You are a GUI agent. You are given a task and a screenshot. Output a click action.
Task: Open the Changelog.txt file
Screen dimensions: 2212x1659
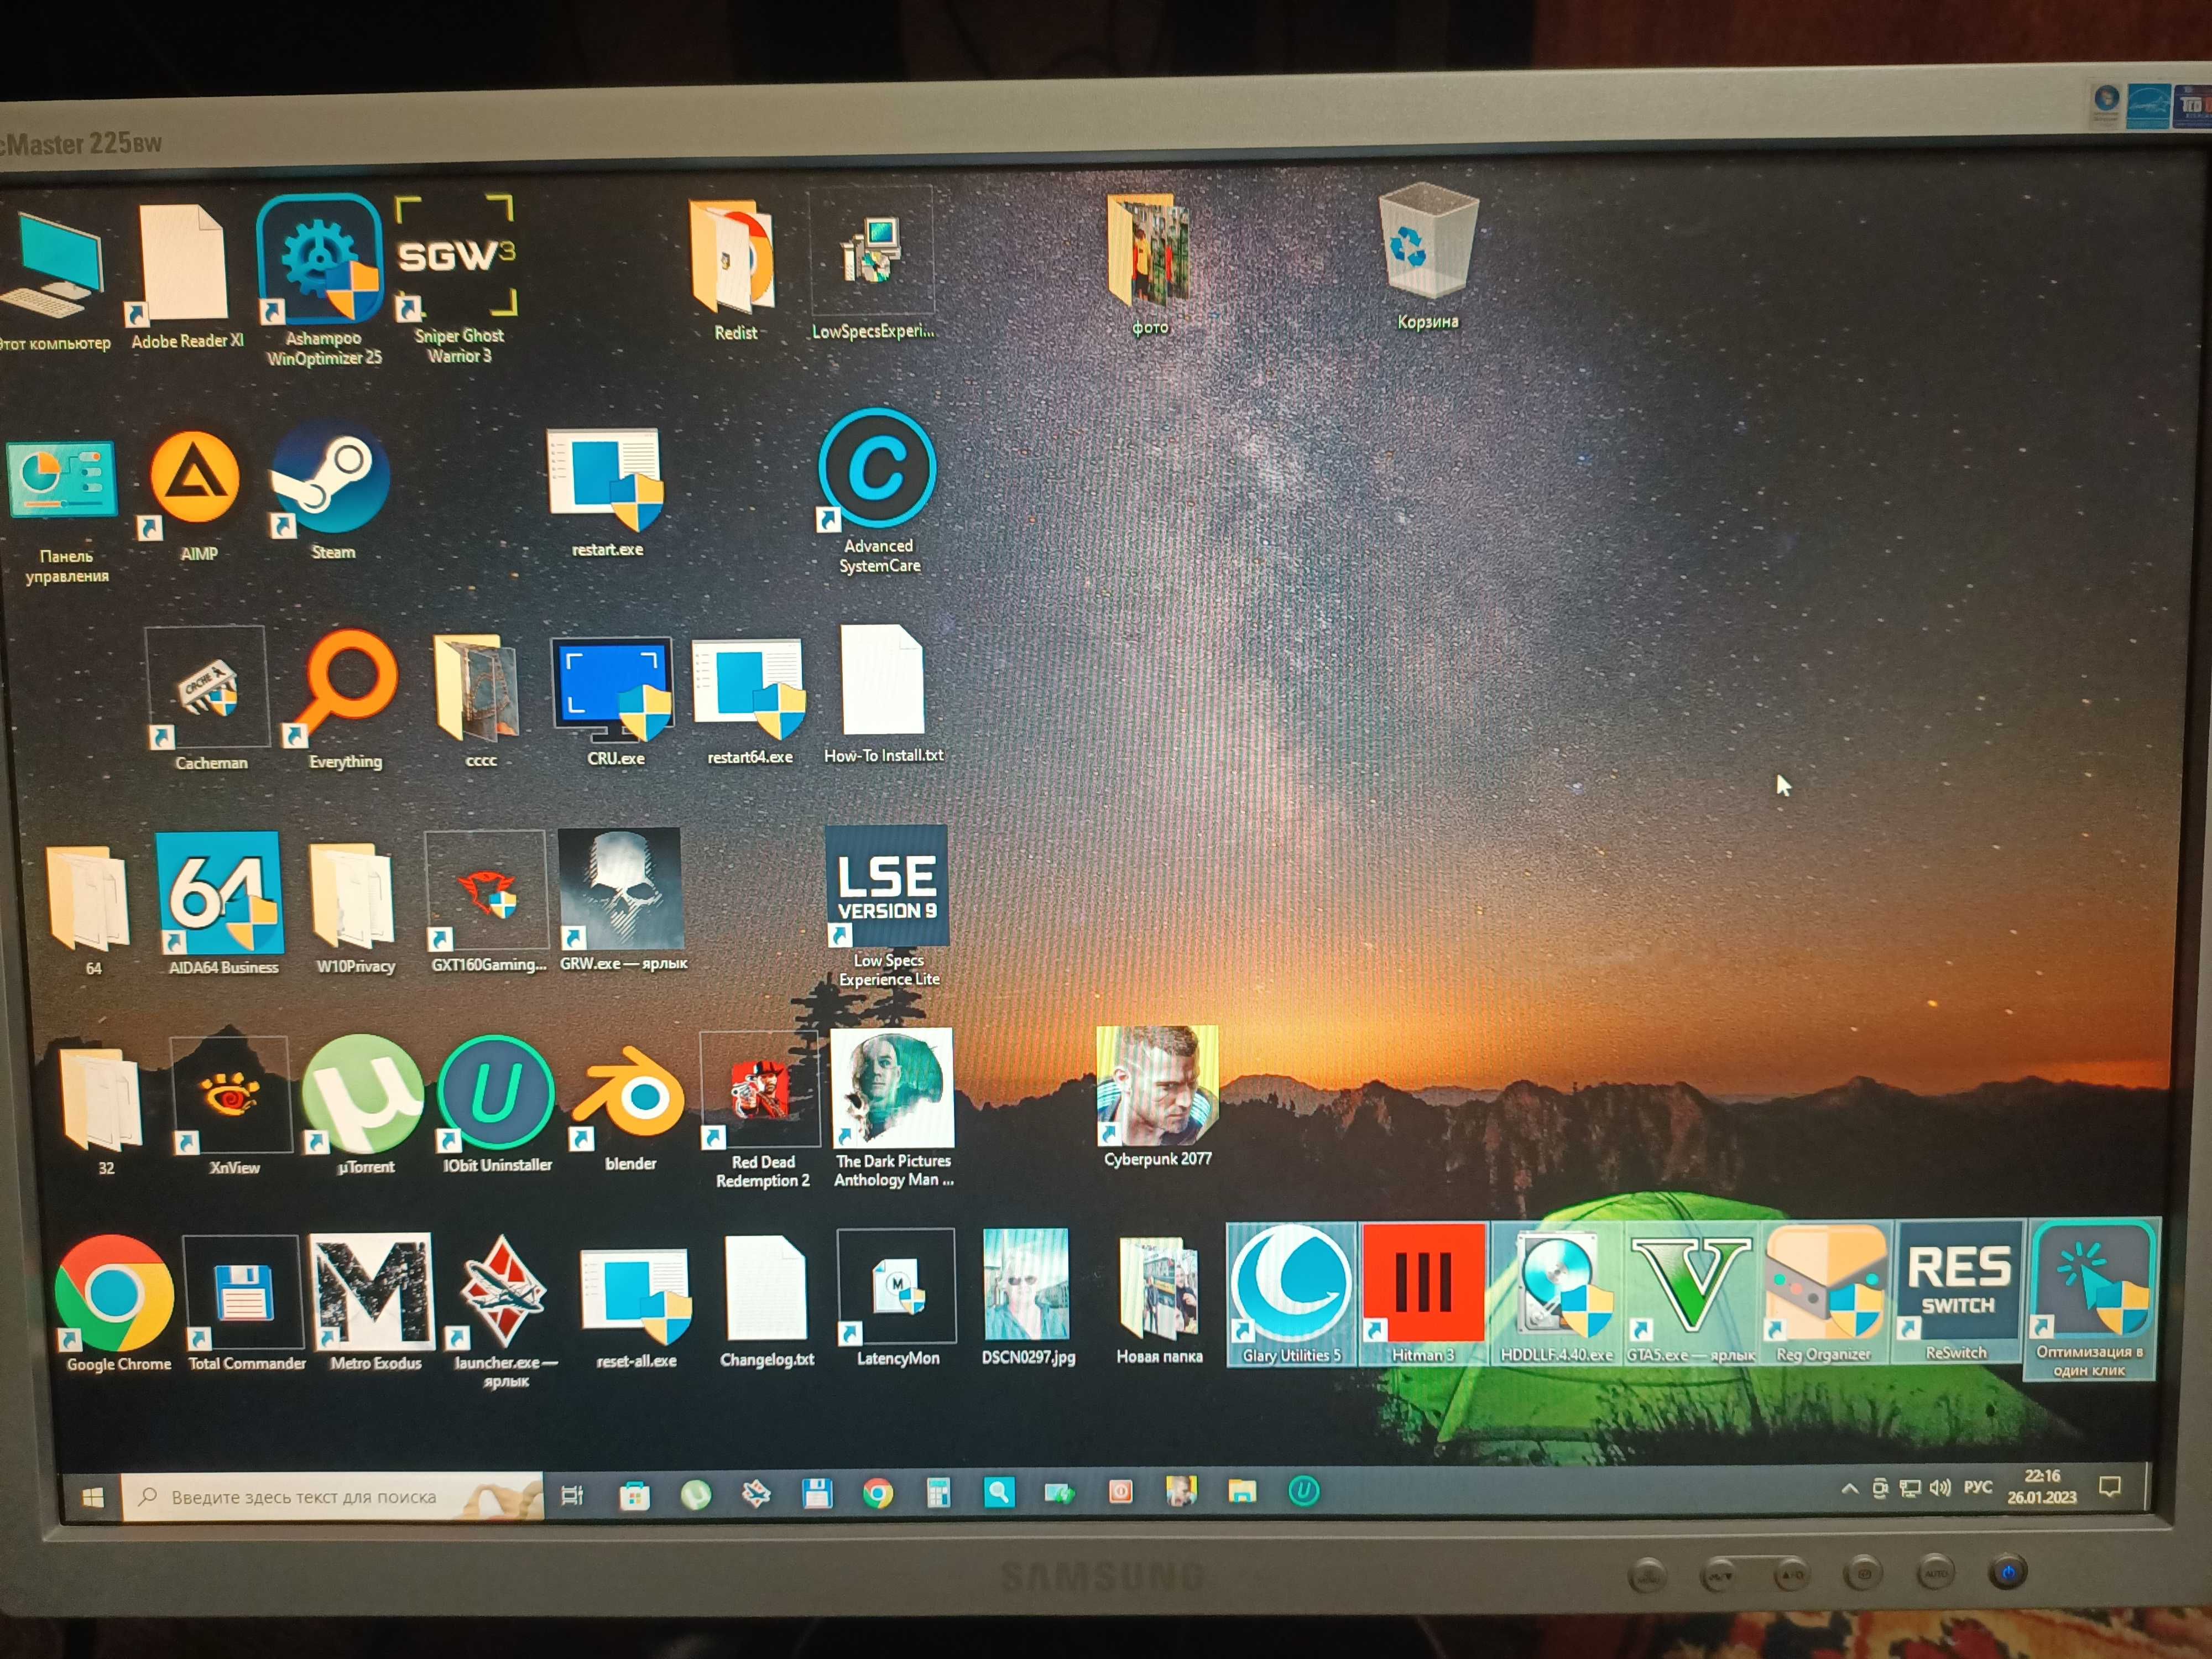(767, 1302)
